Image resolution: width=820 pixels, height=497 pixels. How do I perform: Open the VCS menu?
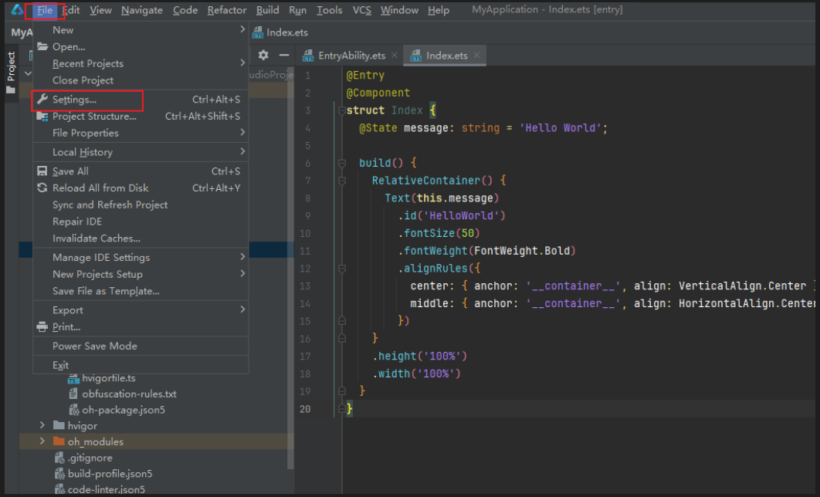[361, 11]
